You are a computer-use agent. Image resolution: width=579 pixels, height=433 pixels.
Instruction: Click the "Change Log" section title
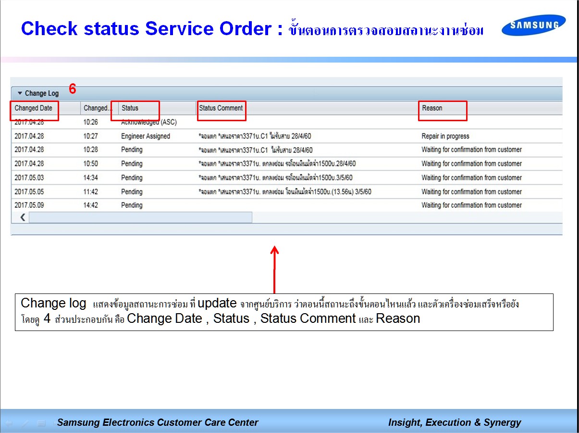coord(42,93)
